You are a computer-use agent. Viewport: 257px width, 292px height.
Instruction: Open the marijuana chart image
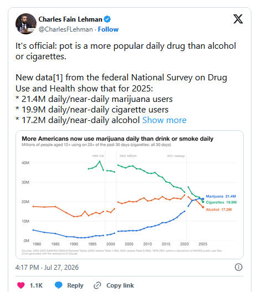[130, 194]
